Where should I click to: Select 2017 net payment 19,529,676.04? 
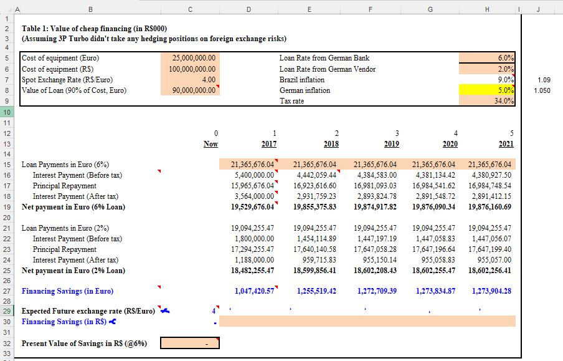pyautogui.click(x=248, y=207)
